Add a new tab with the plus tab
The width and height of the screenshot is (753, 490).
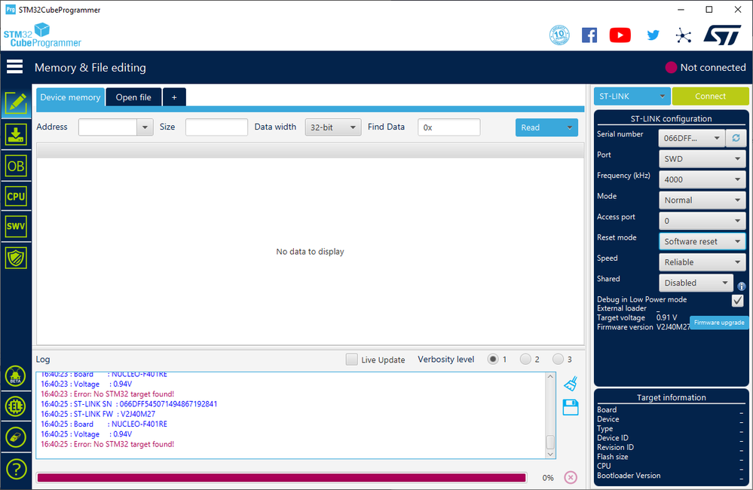click(174, 97)
